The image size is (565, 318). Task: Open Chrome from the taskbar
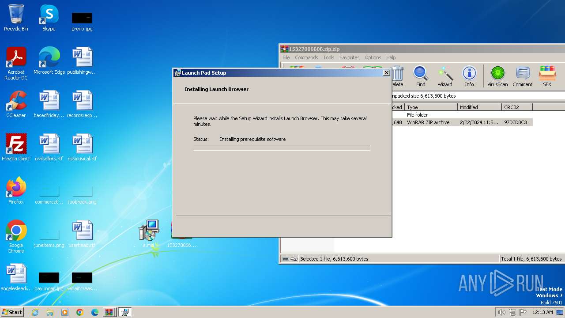point(80,312)
